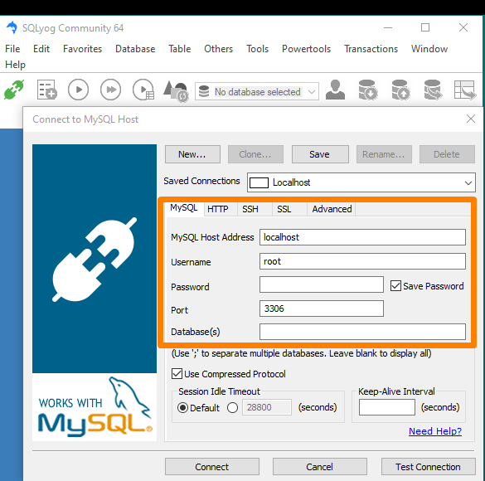Open the Database menu
This screenshot has width=485, height=481.
tap(135, 49)
